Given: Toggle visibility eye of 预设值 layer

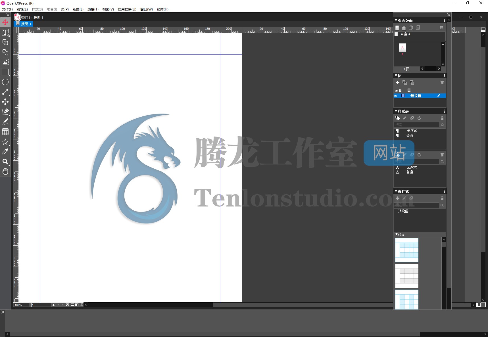Looking at the screenshot, I should [396, 96].
